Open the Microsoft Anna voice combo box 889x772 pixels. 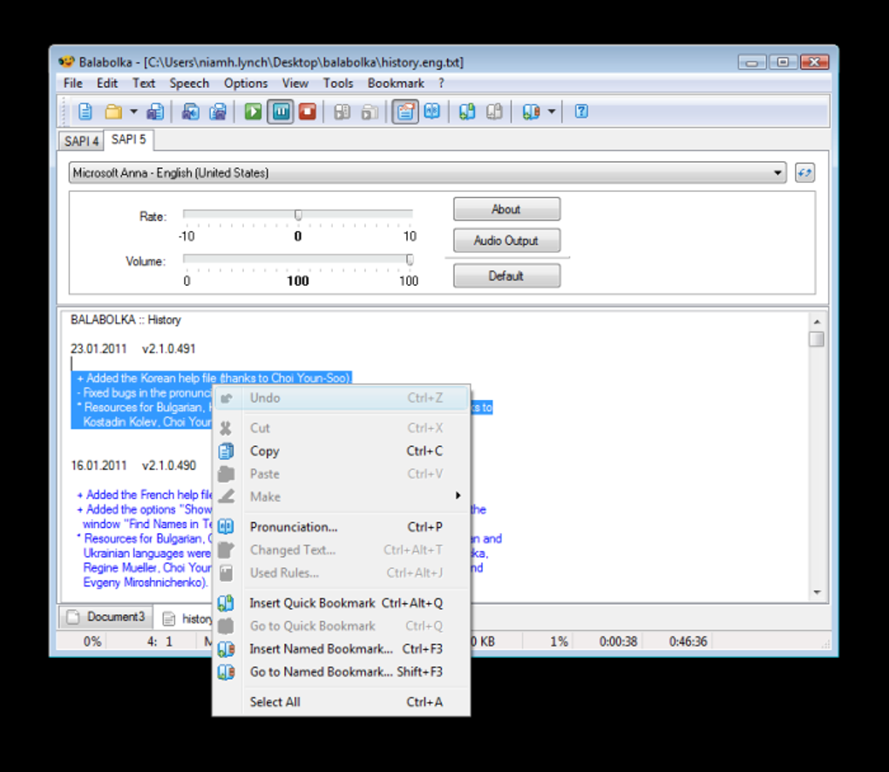click(x=427, y=173)
